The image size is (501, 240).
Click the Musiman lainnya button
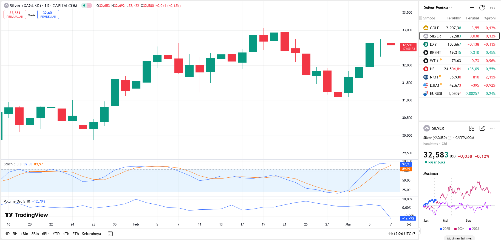459,238
